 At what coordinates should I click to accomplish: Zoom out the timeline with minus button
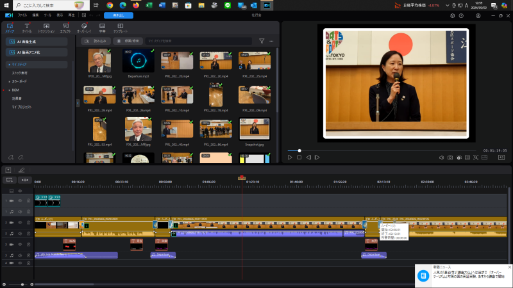pos(4,284)
